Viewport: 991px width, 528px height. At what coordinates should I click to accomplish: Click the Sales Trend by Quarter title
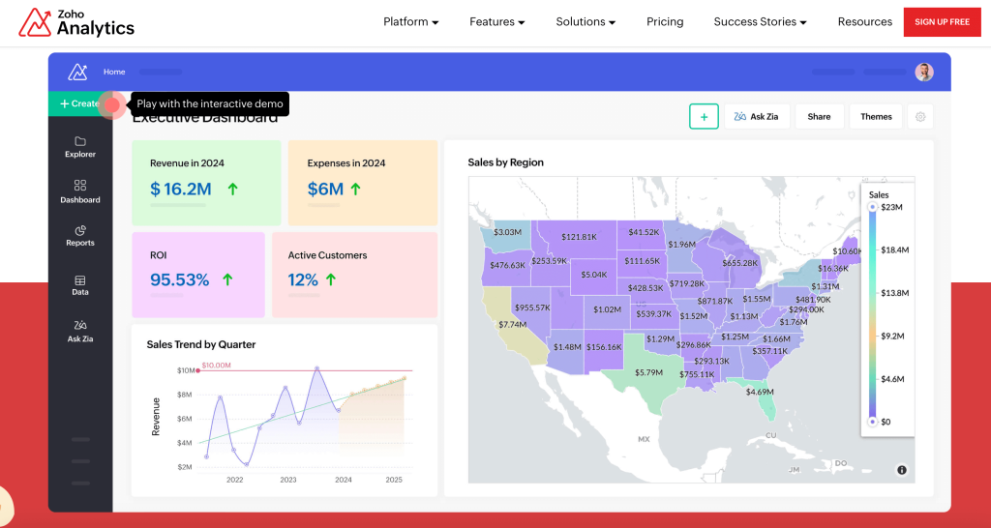[x=201, y=344]
